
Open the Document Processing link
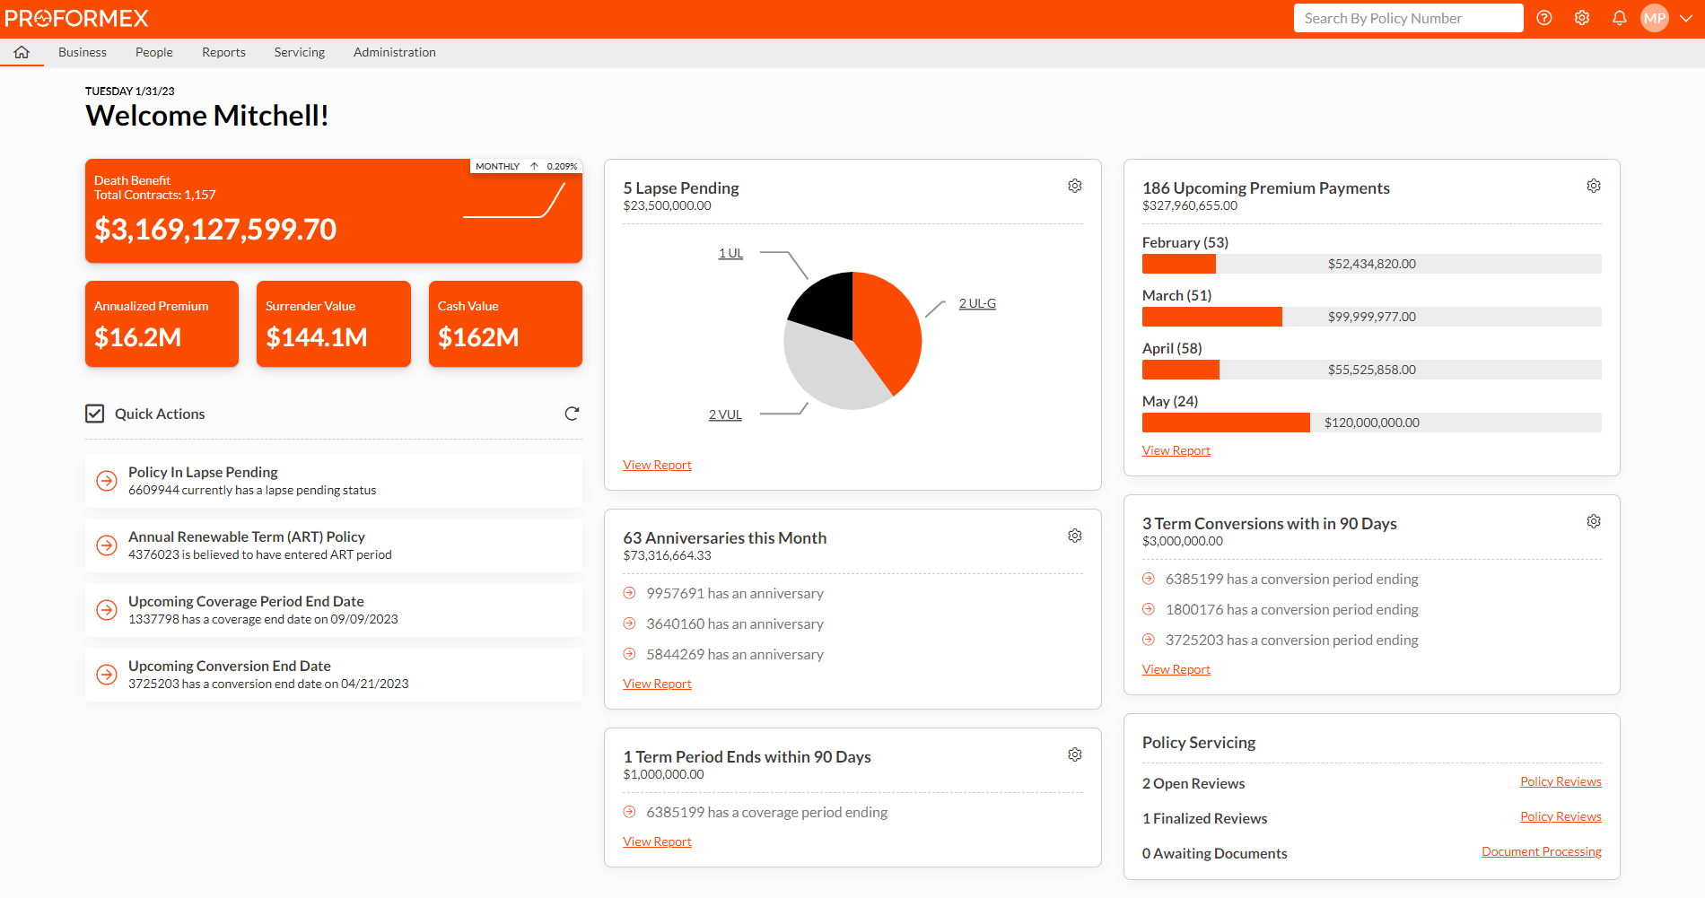coord(1541,851)
